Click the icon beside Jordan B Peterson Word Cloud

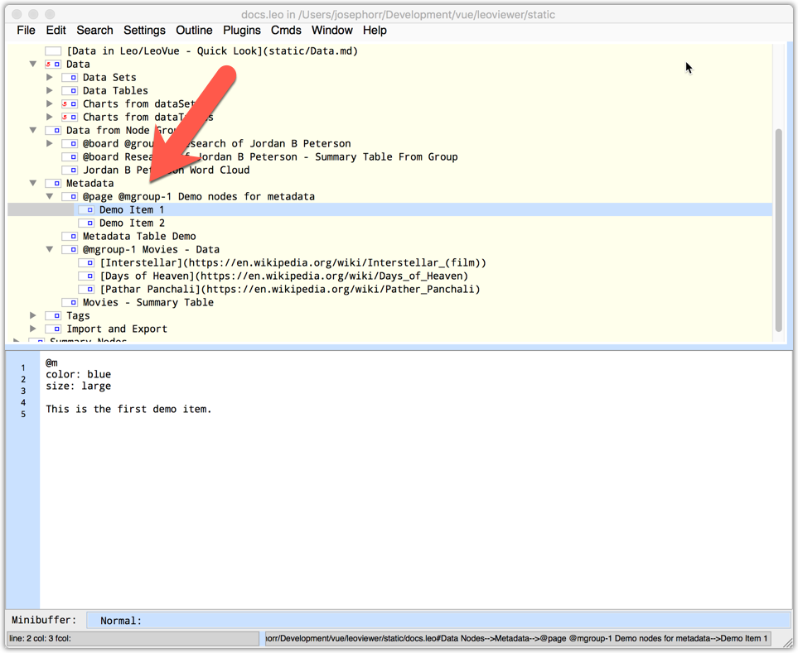(x=70, y=170)
